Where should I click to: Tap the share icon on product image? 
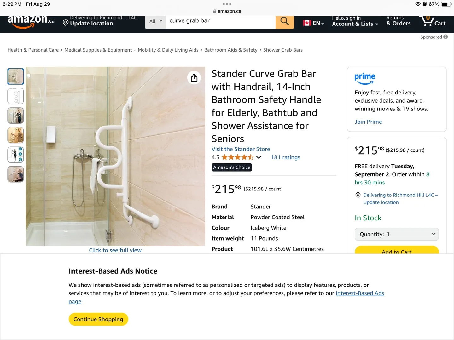coord(194,77)
